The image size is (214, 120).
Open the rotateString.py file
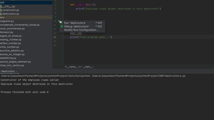pos(8,58)
